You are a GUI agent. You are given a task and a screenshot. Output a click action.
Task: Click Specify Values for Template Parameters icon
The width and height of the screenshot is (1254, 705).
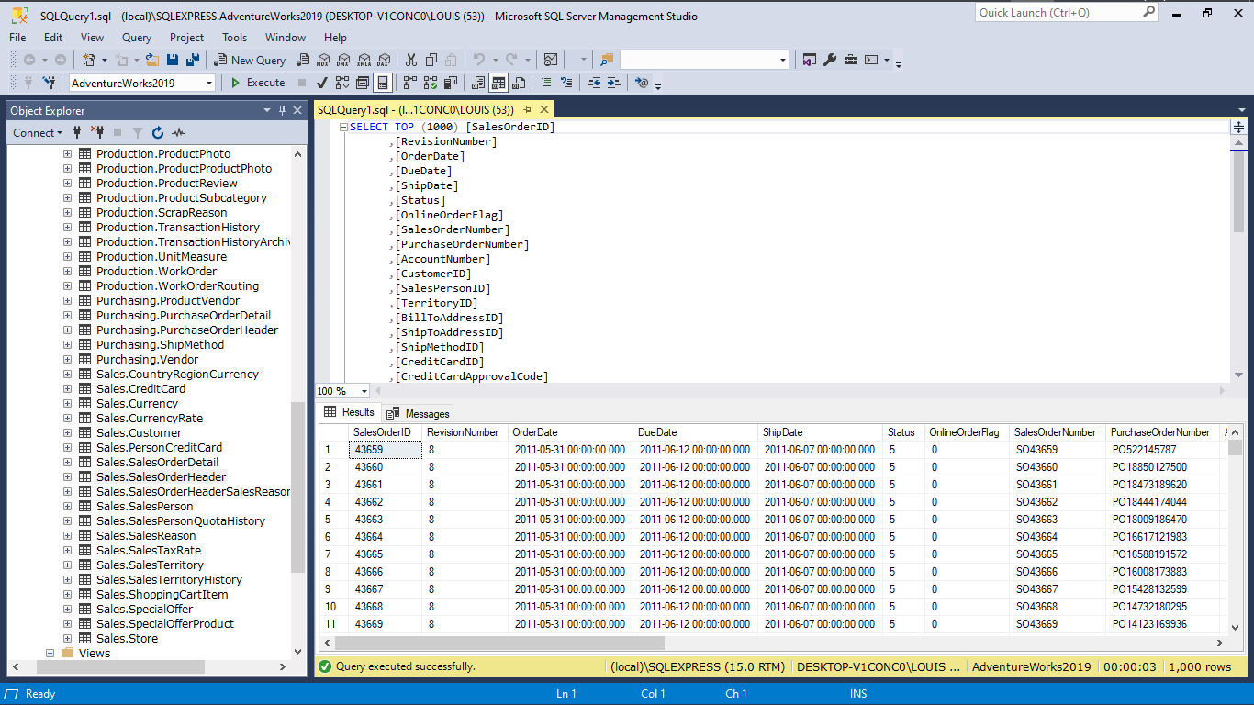(x=642, y=83)
